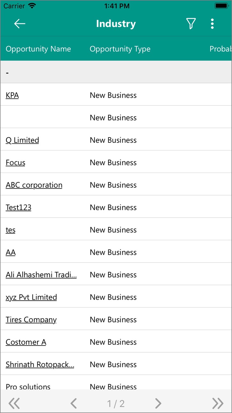Jump to first page double-arrow

click(14, 403)
